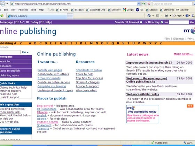The height and width of the screenshot is (146, 195).
Task: Open the Weather links bar shortcut
Action: point(182,10)
